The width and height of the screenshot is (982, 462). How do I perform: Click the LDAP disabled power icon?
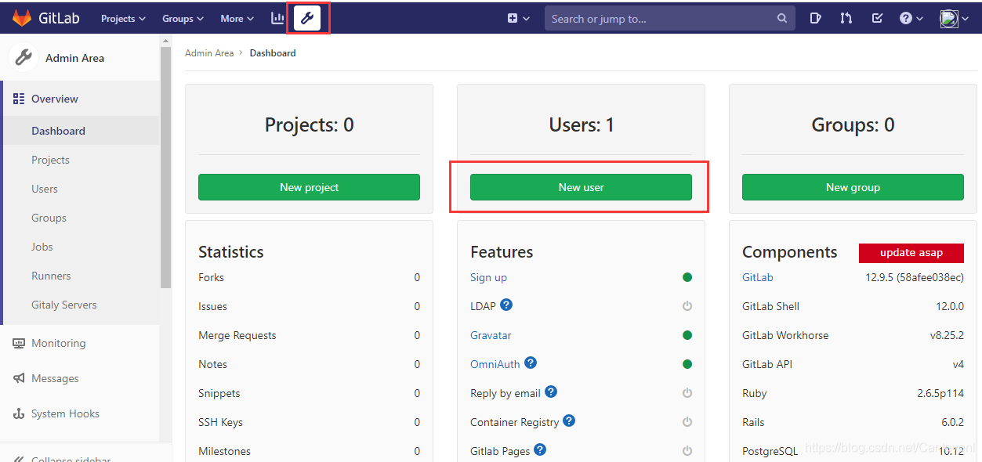coord(687,306)
